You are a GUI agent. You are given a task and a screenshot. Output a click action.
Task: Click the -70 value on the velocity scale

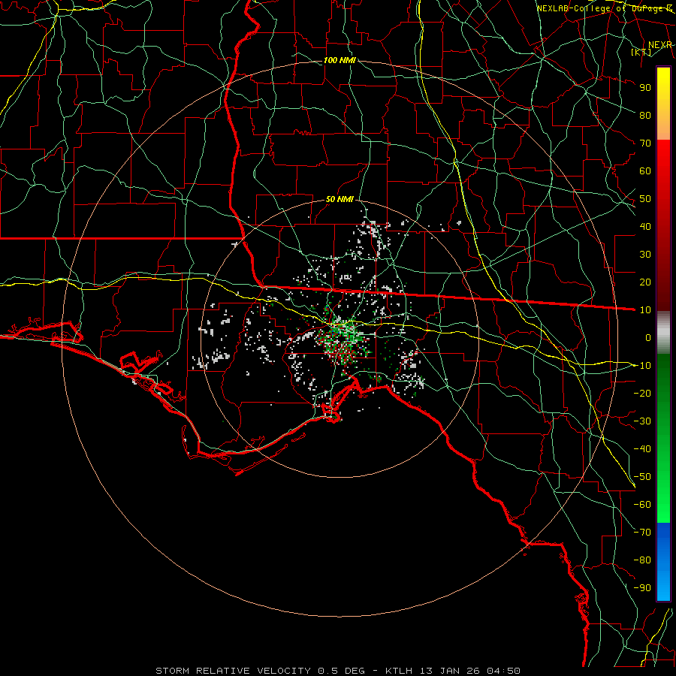click(x=642, y=533)
